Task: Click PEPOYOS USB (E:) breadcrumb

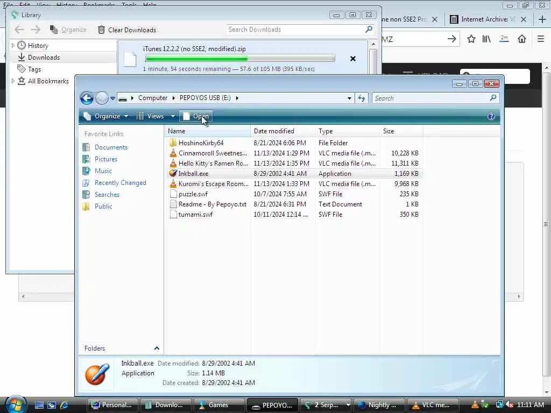Action: 205,98
